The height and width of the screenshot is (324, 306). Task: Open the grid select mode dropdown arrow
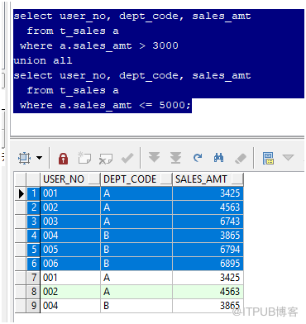click(40, 158)
